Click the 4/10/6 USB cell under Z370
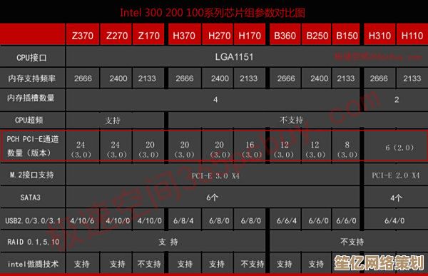The image size is (428, 276). (83, 220)
